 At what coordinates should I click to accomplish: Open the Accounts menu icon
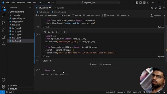click(x=3, y=80)
